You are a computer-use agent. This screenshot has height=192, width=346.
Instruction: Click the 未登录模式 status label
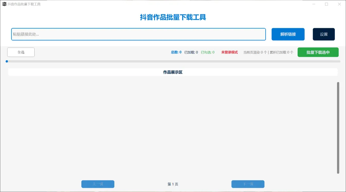pyautogui.click(x=229, y=52)
